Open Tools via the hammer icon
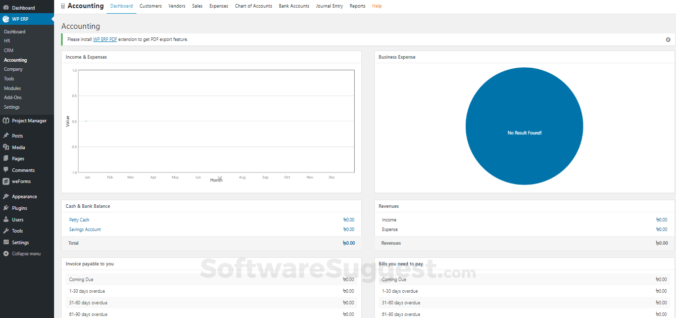The image size is (676, 318). (x=5, y=231)
